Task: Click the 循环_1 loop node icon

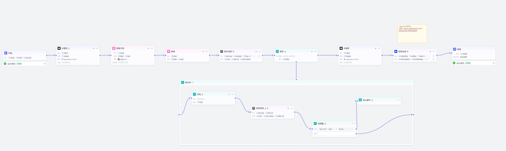Action: 277,51
